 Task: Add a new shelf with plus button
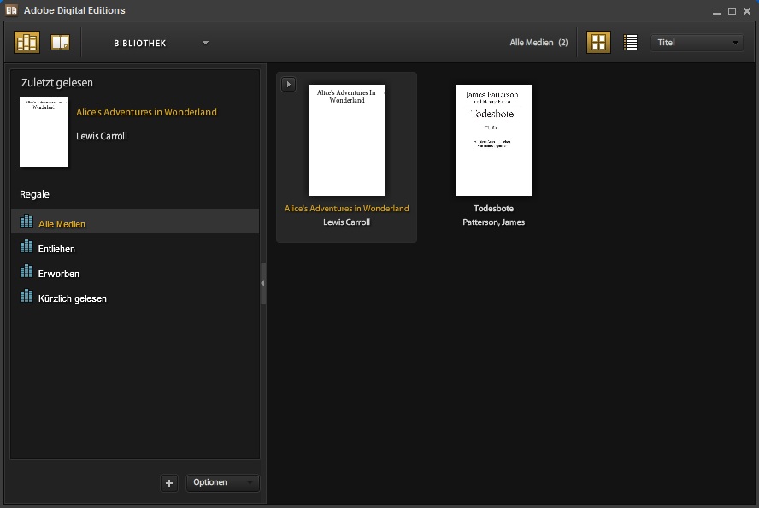tap(169, 483)
